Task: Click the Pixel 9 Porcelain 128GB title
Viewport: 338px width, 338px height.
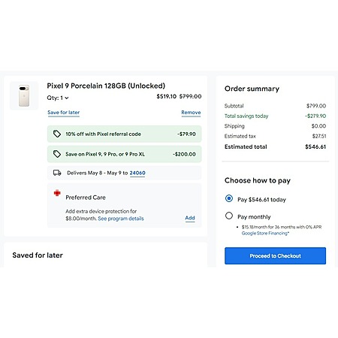Action: [x=106, y=86]
